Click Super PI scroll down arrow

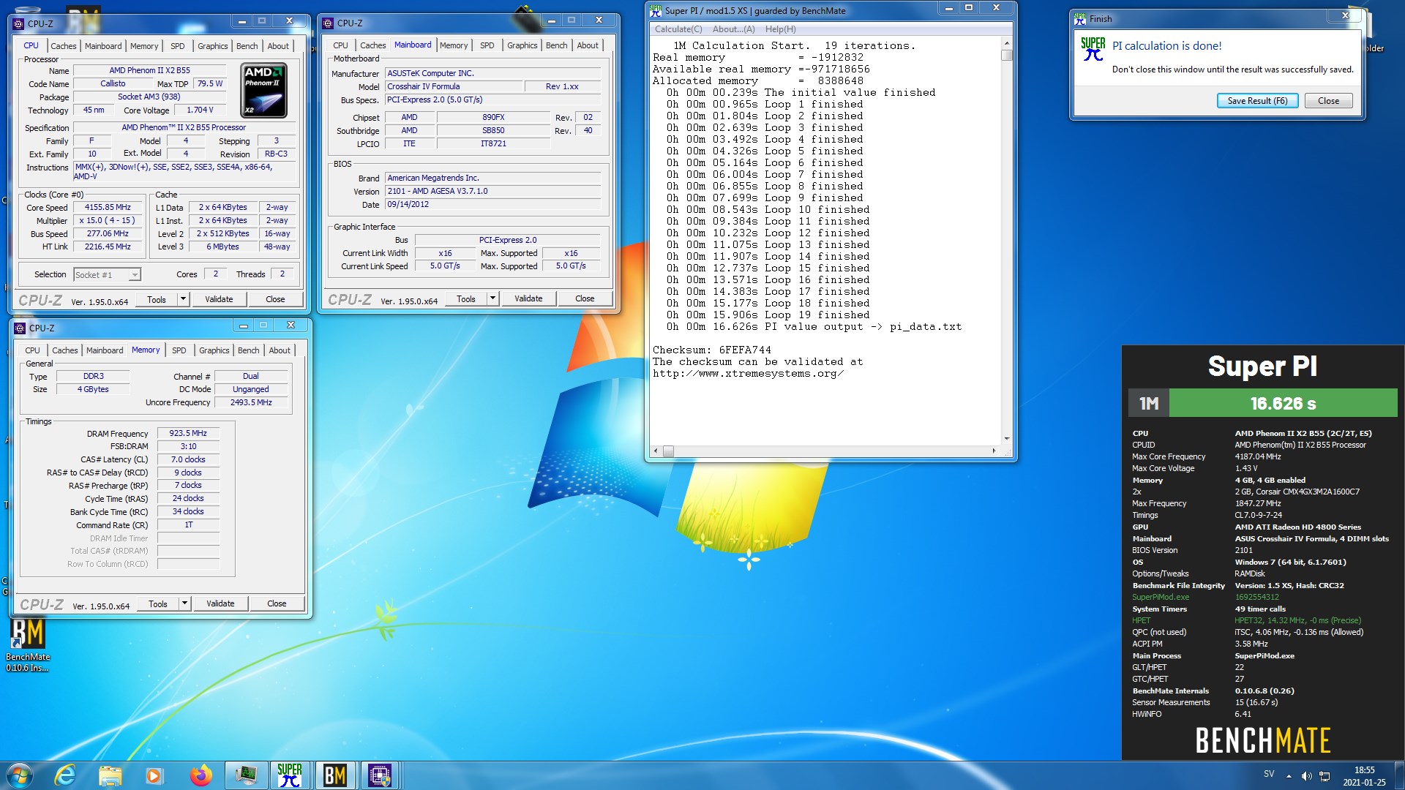click(x=1007, y=439)
